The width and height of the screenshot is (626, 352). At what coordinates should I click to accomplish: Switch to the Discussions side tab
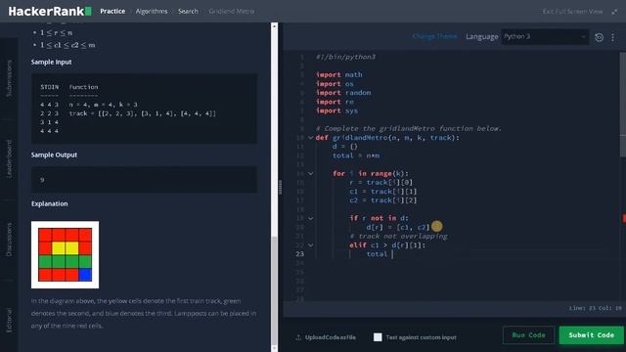click(x=9, y=240)
